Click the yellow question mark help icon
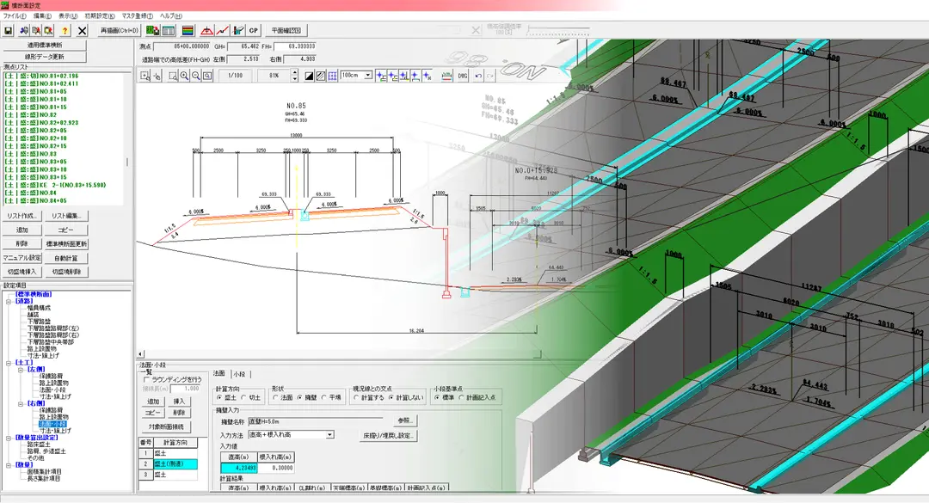This screenshot has width=929, height=503. [x=65, y=30]
